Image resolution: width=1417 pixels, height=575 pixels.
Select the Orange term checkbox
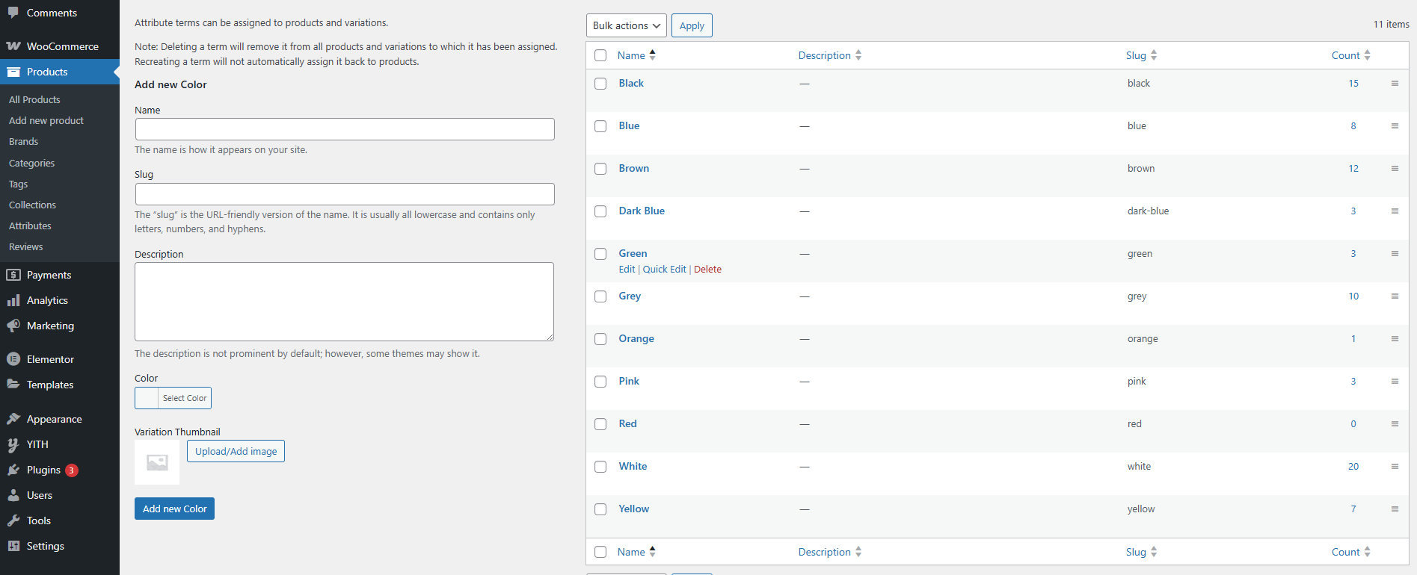tap(600, 339)
